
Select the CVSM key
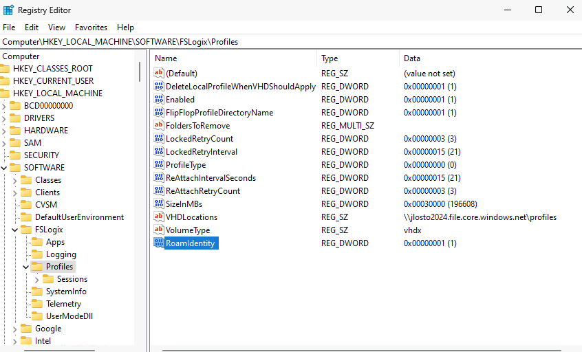point(46,205)
